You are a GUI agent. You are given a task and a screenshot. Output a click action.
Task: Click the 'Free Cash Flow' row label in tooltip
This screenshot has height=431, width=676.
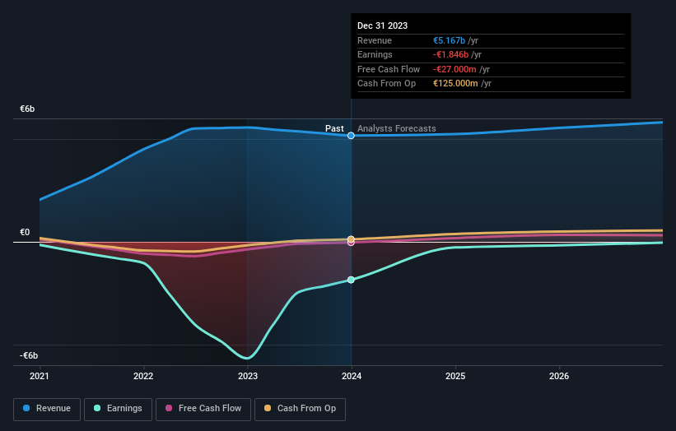click(389, 69)
